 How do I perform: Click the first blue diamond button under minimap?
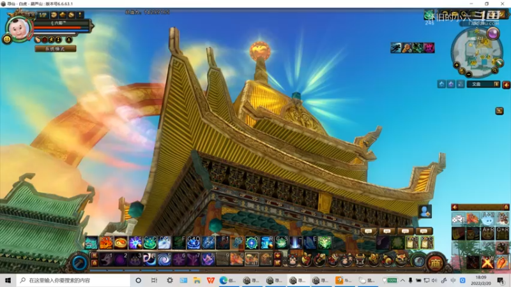click(441, 84)
